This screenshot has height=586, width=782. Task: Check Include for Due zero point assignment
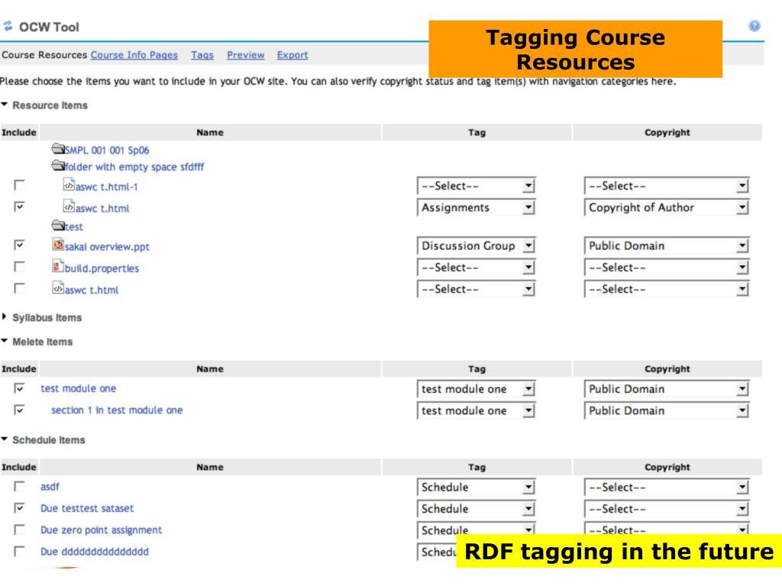19,530
